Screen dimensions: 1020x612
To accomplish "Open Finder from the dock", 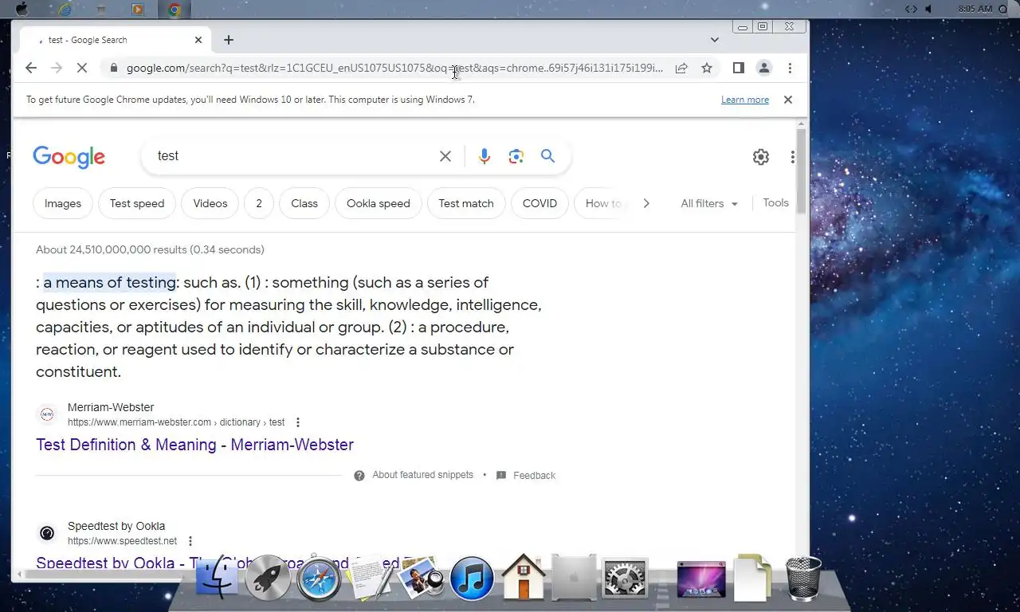I will [x=217, y=578].
